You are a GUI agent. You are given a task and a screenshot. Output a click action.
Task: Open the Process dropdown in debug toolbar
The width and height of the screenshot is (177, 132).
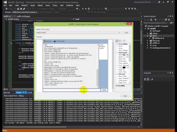(25, 12)
